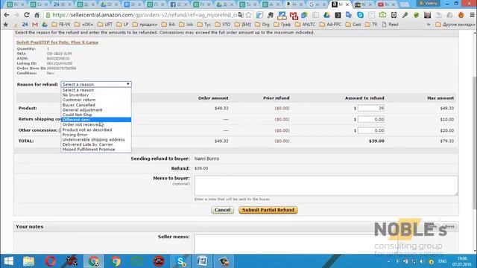Open the Chrome hamburger menu
The width and height of the screenshot is (477, 268).
472,15
